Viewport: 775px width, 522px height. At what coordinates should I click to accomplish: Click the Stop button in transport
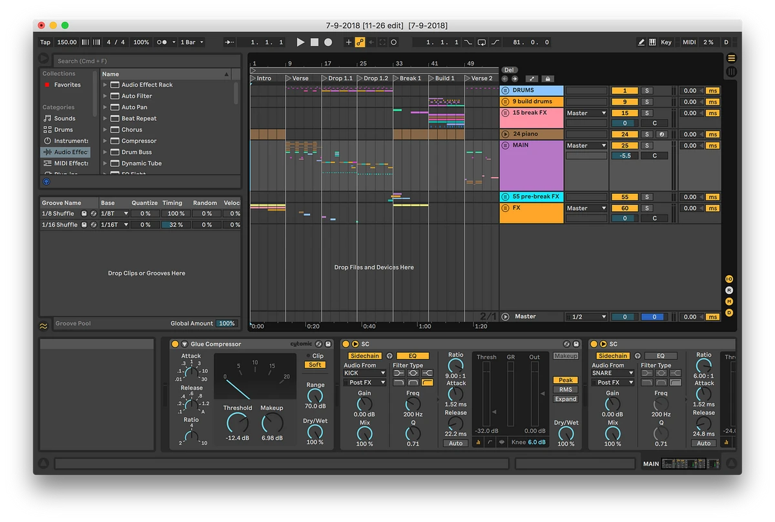315,42
